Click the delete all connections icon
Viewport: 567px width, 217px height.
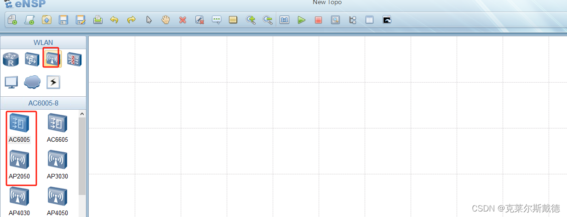200,20
